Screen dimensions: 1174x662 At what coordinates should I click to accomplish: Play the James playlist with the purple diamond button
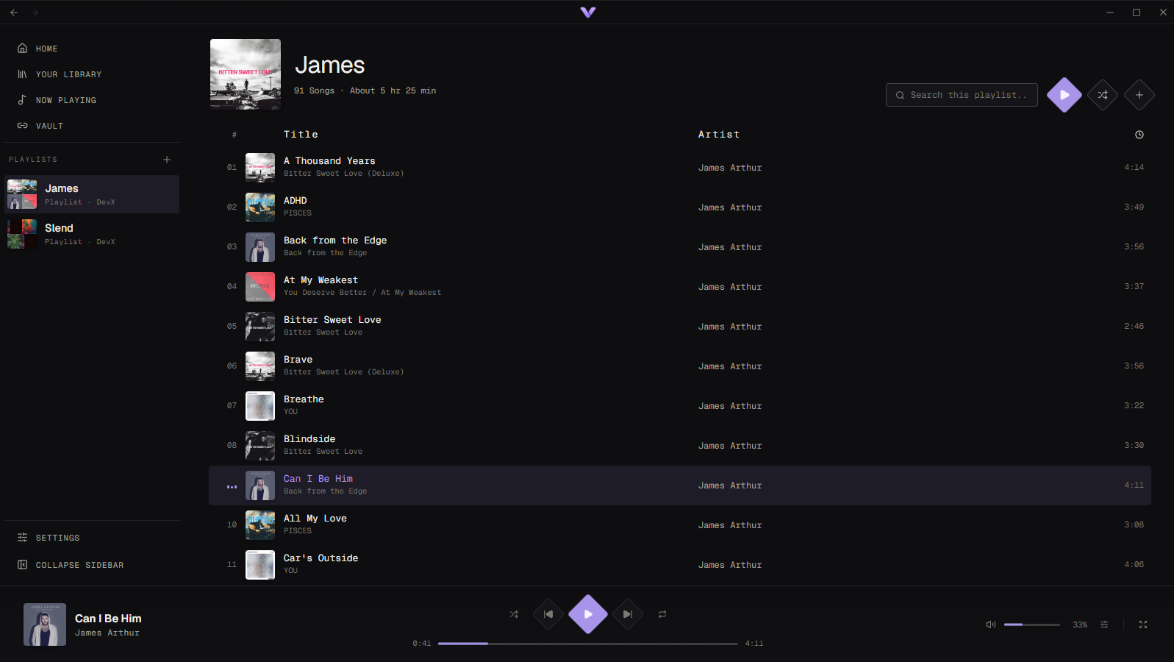(1064, 95)
